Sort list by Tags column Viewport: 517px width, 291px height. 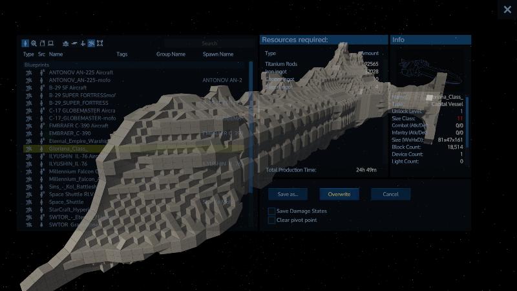click(121, 54)
